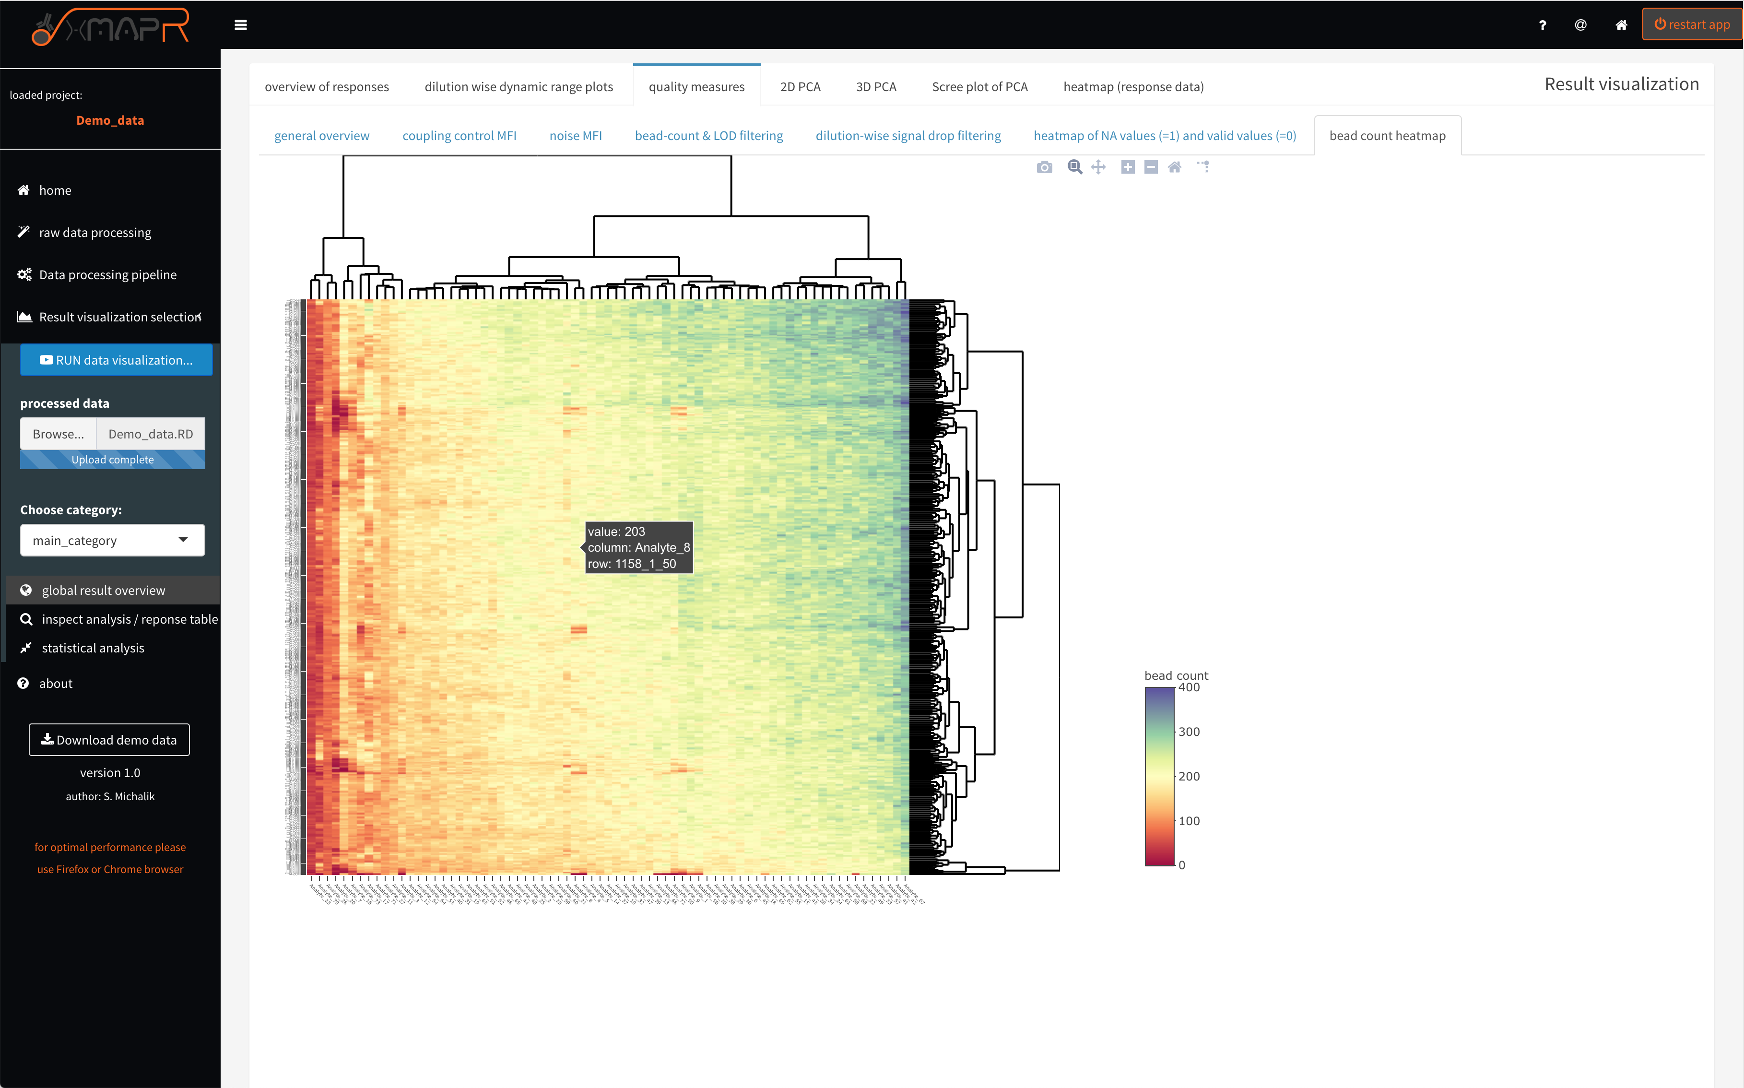The height and width of the screenshot is (1088, 1744).
Task: Expand the main_category dropdown
Action: tap(111, 540)
